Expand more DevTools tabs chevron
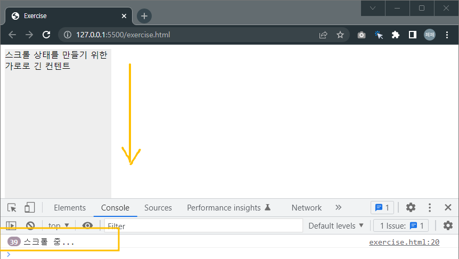The image size is (459, 259). point(339,207)
